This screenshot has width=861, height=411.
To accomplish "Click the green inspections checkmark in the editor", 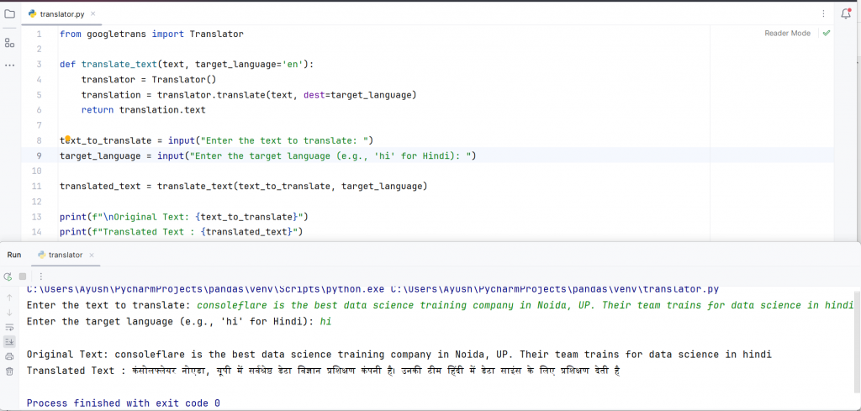I will coord(827,33).
